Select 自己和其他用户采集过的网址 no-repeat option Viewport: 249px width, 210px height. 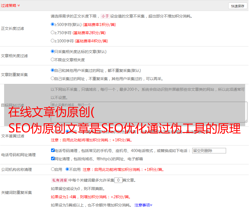point(52,70)
